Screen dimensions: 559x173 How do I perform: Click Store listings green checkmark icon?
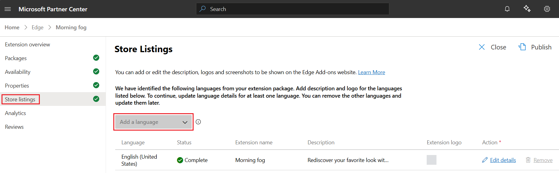[96, 99]
